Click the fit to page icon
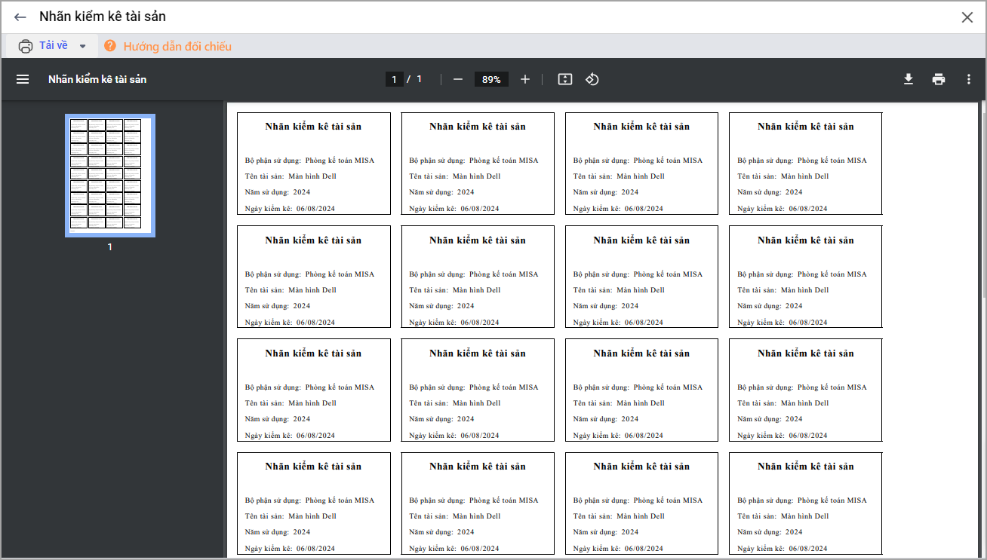Screen dimensions: 987x560 pyautogui.click(x=565, y=79)
